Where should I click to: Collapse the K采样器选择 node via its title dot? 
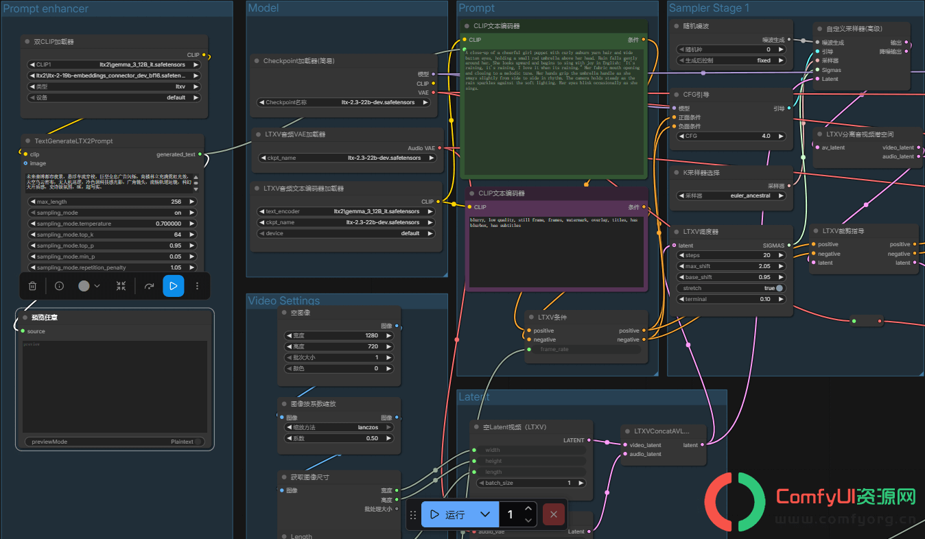[676, 173]
